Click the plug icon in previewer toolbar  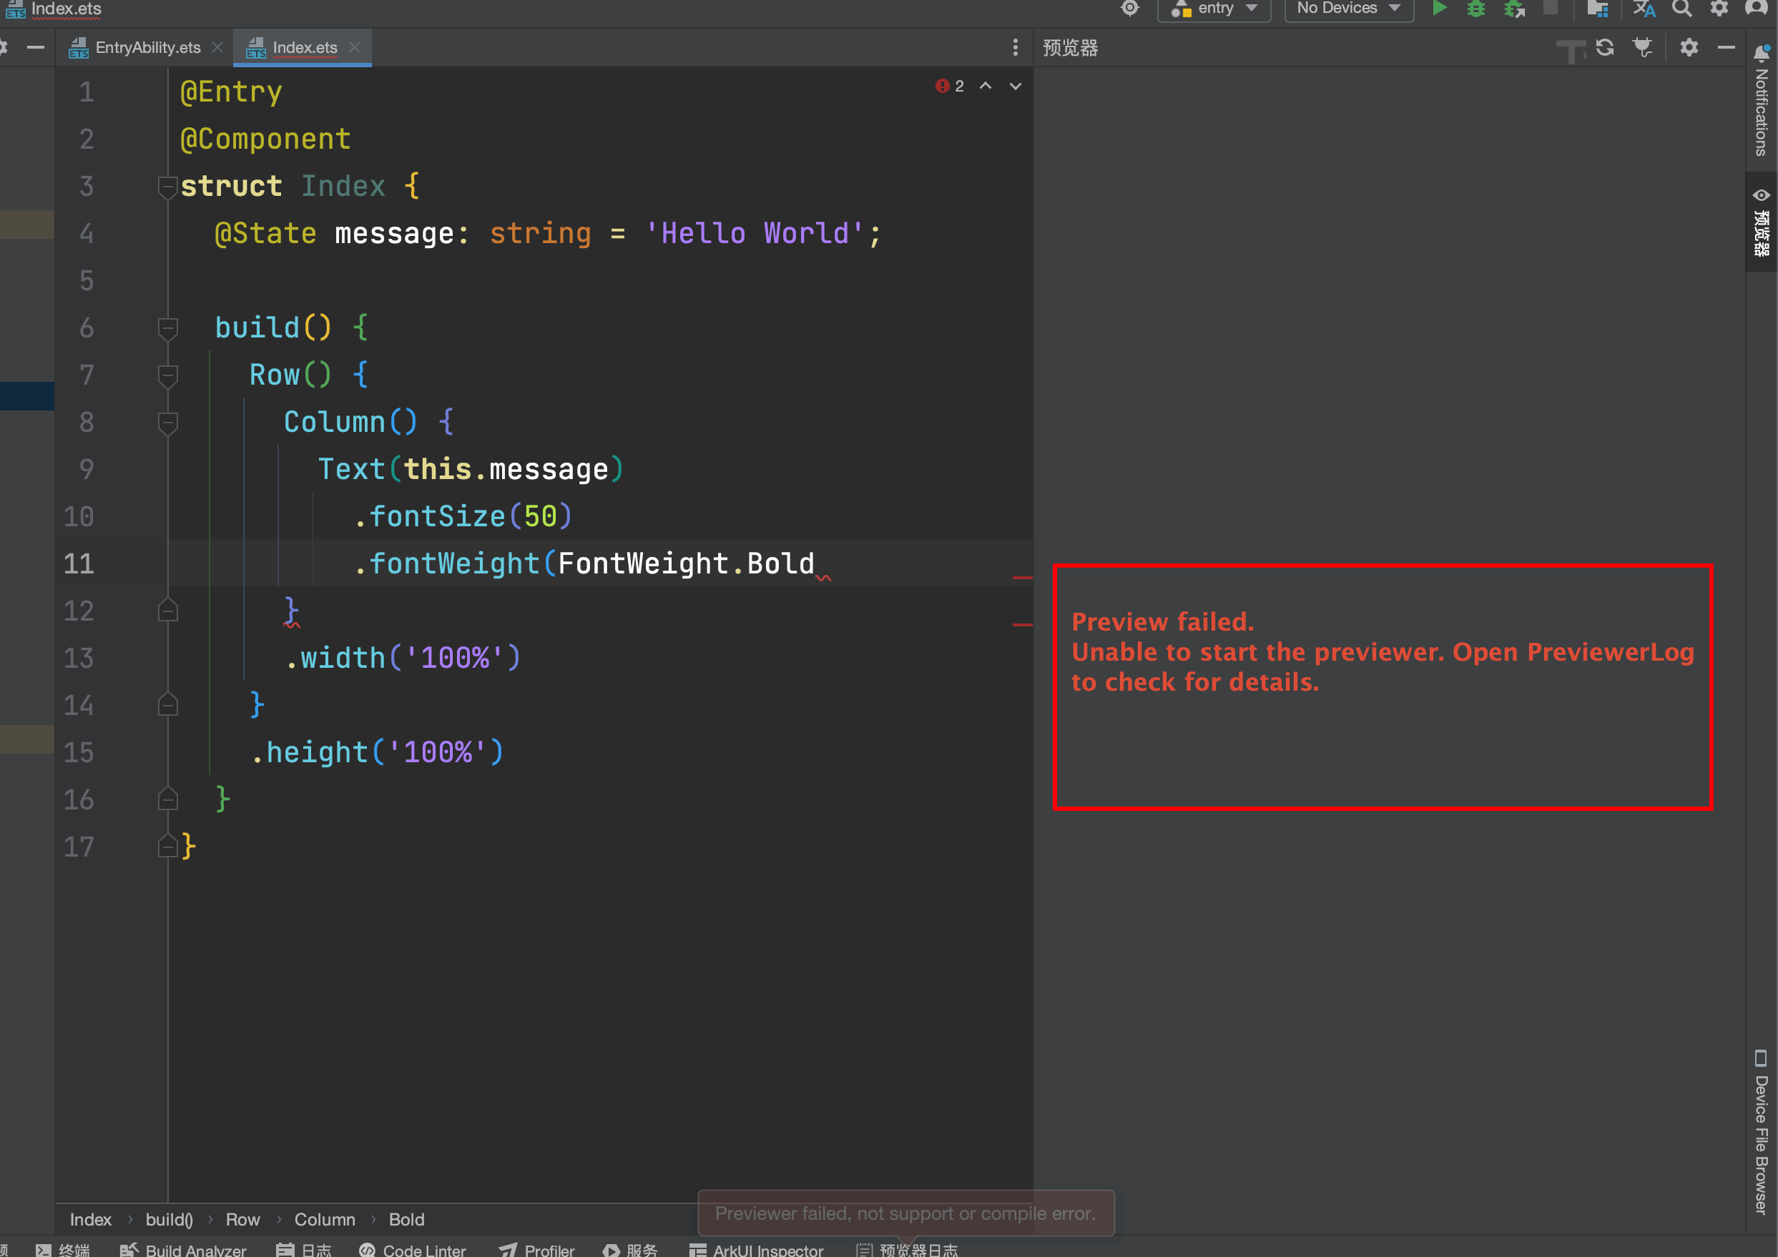(1641, 48)
